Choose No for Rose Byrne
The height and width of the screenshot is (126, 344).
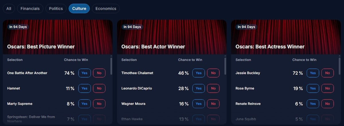pos(327,88)
